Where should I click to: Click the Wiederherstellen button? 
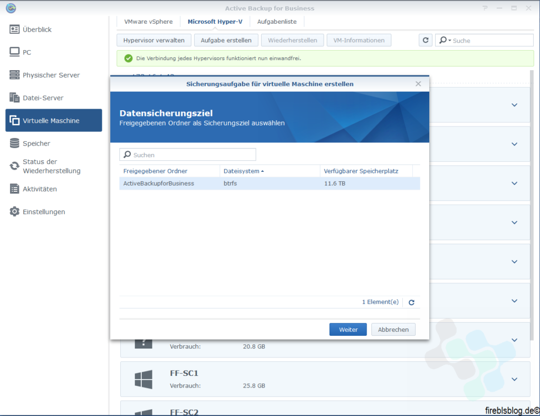(292, 40)
